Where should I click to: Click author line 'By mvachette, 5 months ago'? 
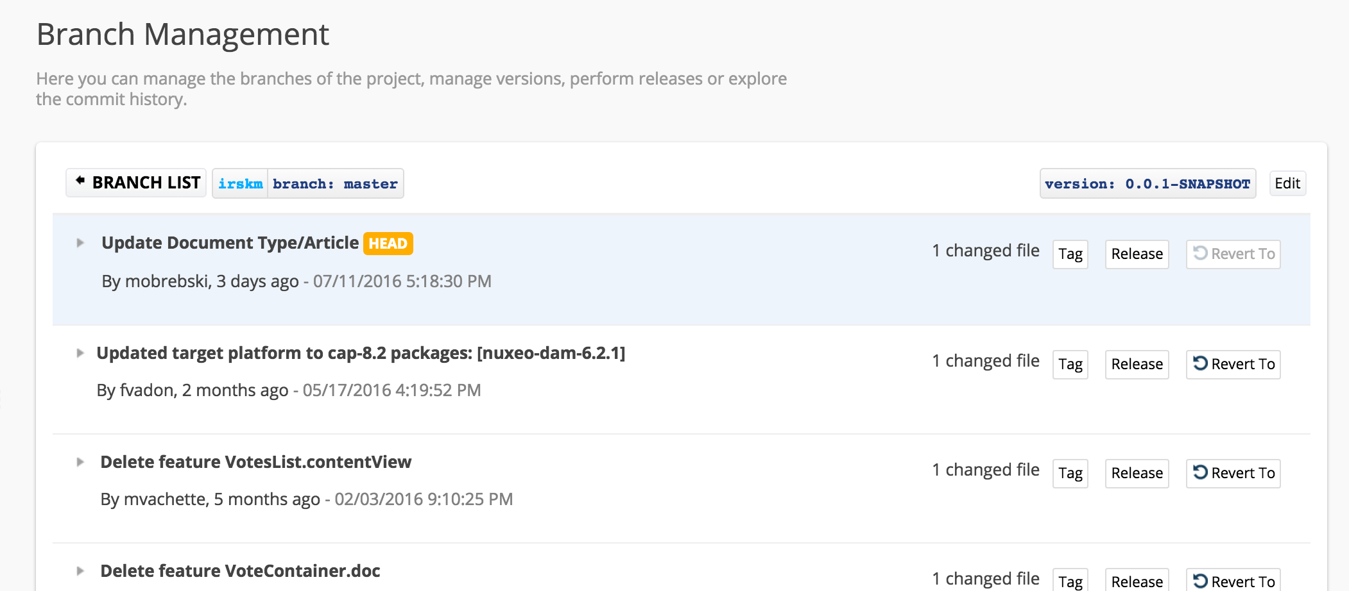coord(210,499)
